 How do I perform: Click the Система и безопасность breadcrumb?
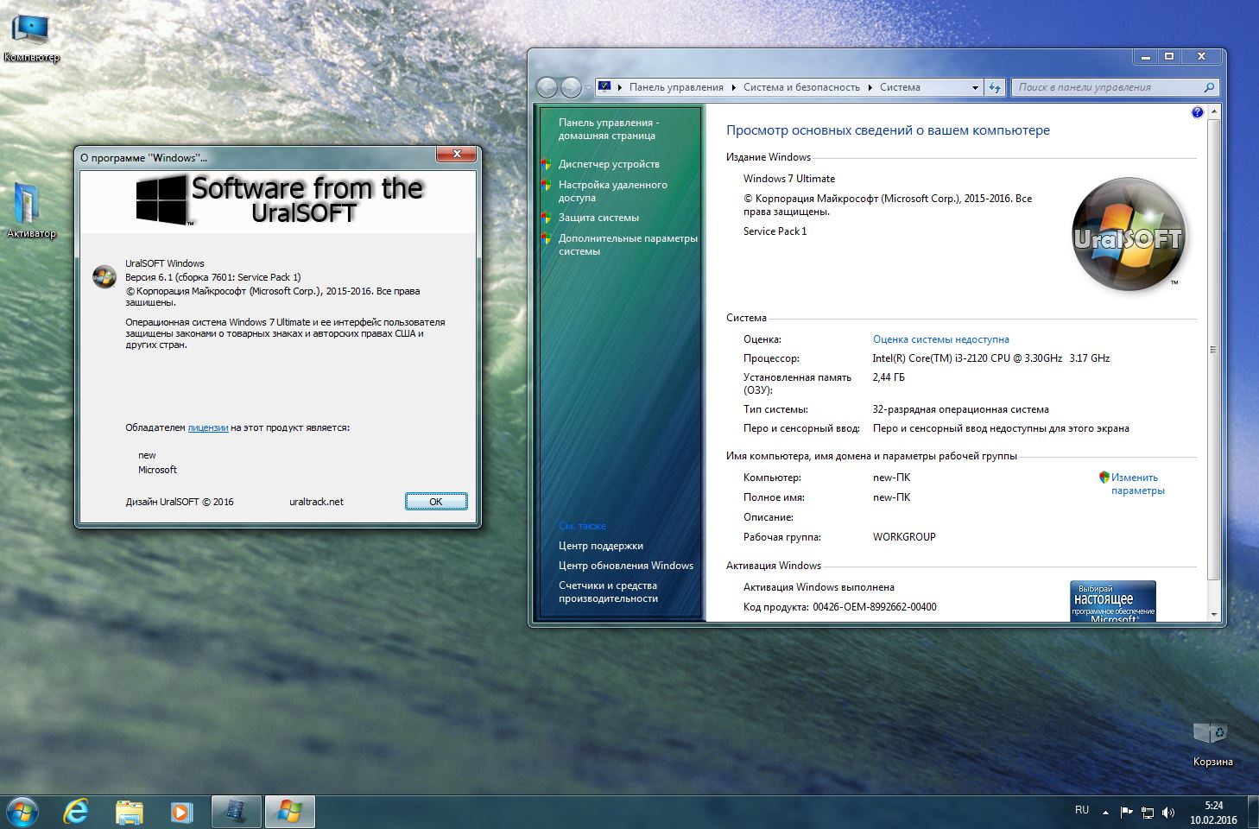tap(801, 87)
